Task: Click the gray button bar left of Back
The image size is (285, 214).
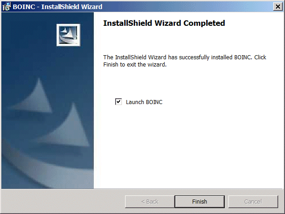Action: click(63, 201)
